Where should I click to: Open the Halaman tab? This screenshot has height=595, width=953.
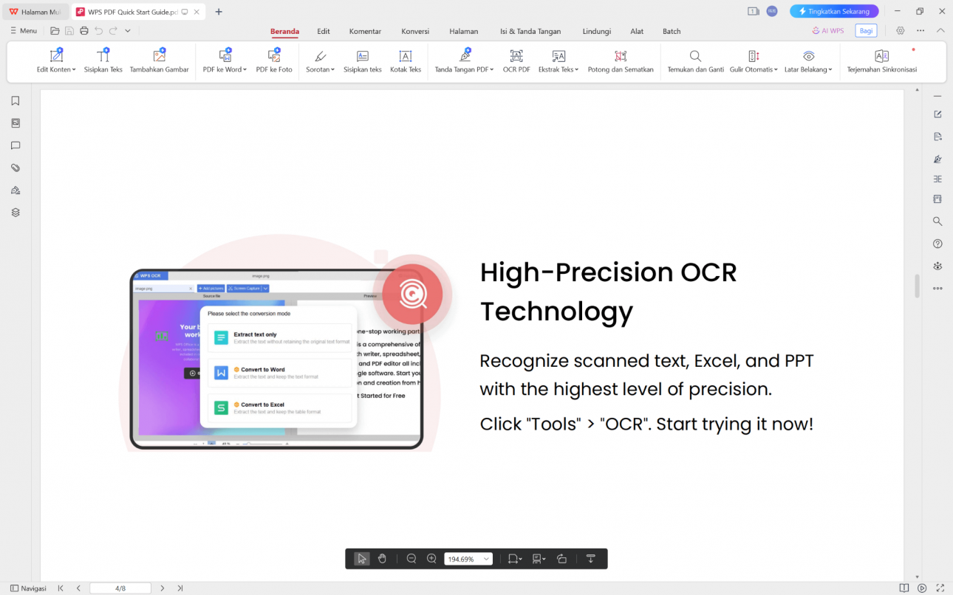[x=464, y=31]
